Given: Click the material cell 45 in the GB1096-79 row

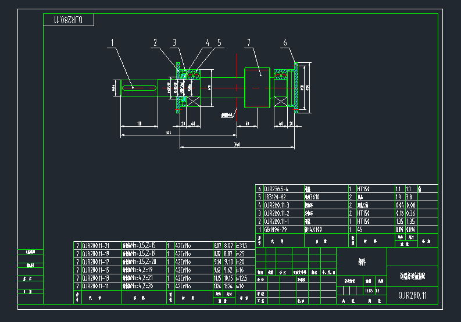Looking at the screenshot, I should pyautogui.click(x=376, y=230).
